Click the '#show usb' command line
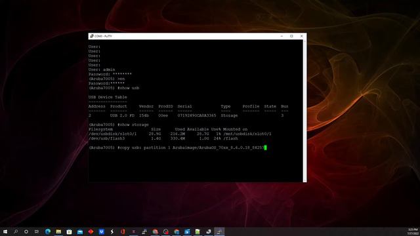 [129, 88]
